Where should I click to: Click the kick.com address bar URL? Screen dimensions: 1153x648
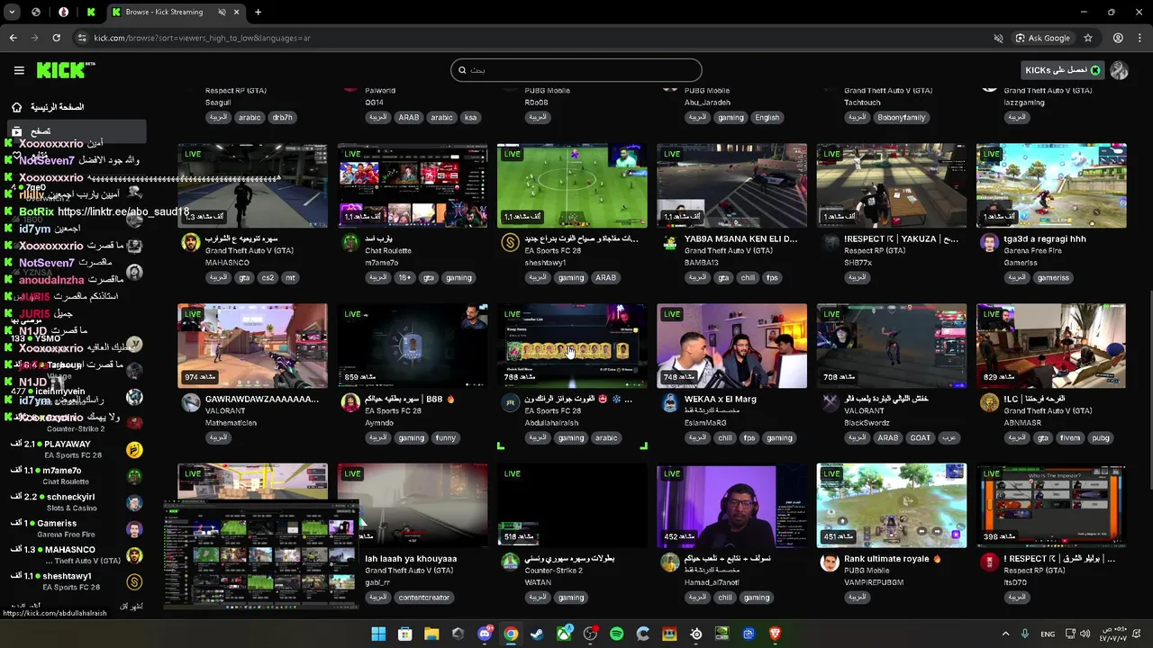point(202,38)
